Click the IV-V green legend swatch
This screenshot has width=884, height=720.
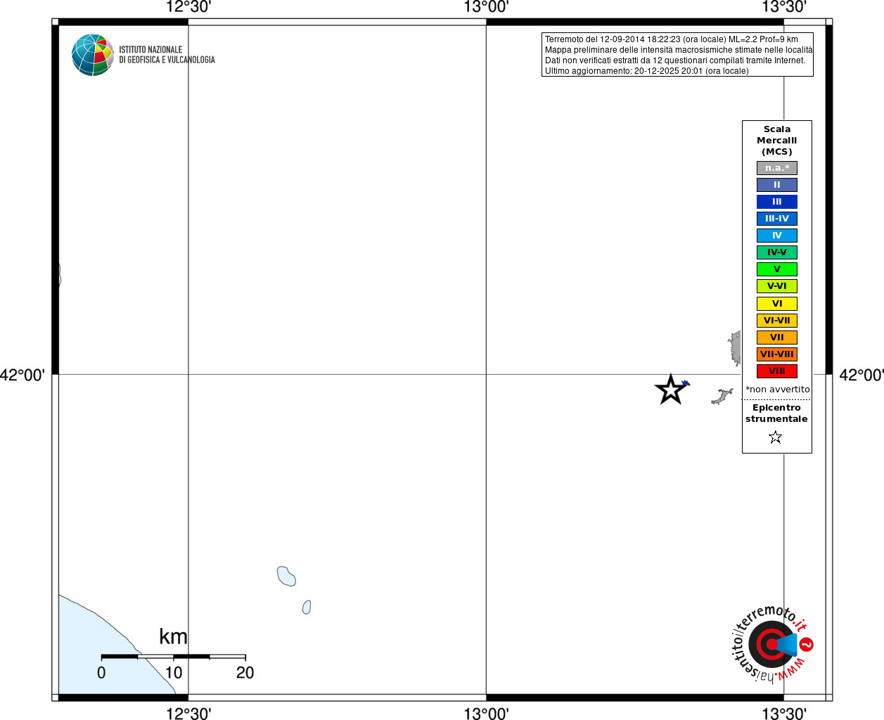tap(777, 252)
